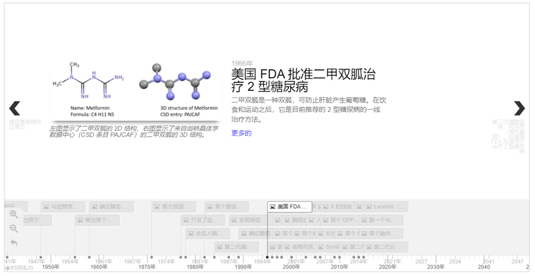This screenshot has height=276, width=535.
Task: Select the 开发了血... timeline marker
Action: point(203,220)
